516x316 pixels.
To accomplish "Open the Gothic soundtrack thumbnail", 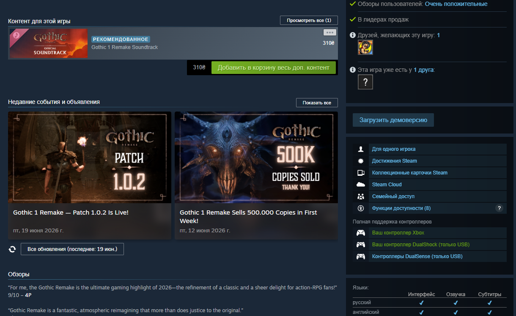I will coord(48,43).
